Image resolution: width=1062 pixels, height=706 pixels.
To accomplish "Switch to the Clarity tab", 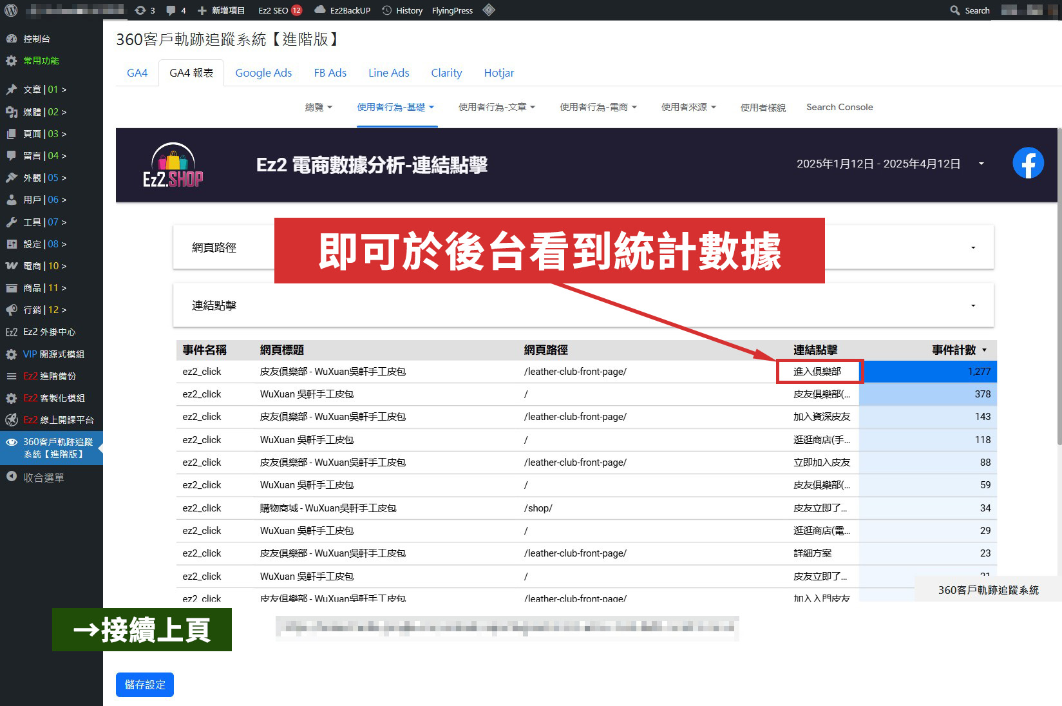I will click(446, 73).
